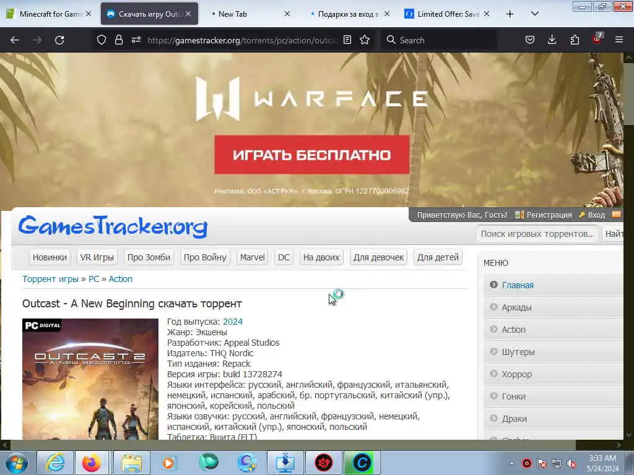This screenshot has width=634, height=475.
Task: Click the GamesTracker.org logo
Action: [x=113, y=226]
